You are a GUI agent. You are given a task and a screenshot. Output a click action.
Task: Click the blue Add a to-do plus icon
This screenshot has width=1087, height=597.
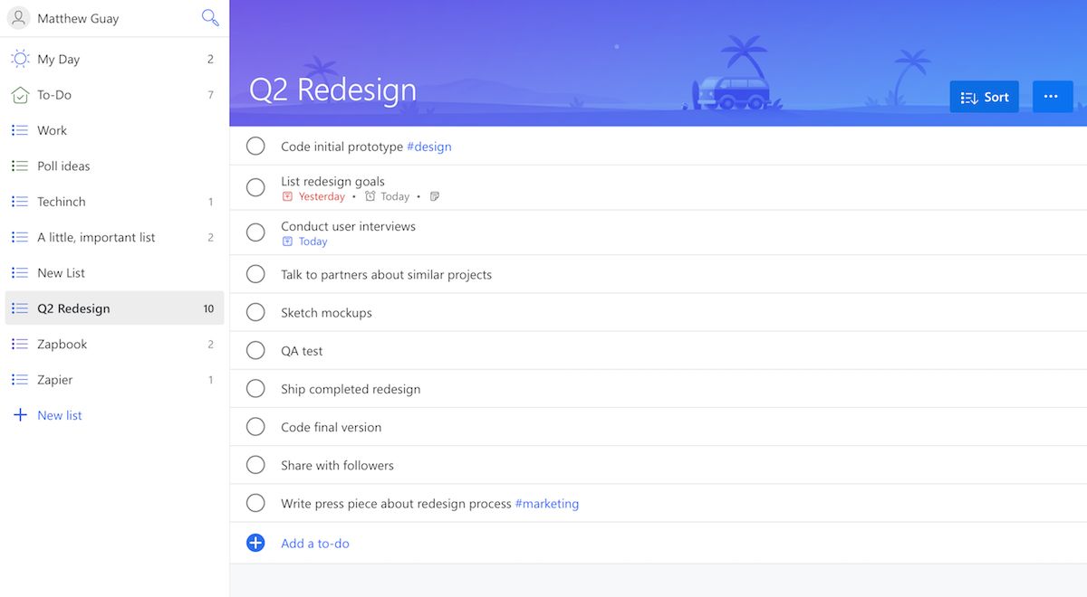pos(255,543)
